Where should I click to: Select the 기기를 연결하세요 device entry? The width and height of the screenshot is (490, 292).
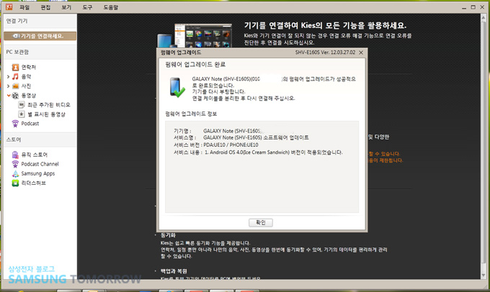[x=40, y=36]
